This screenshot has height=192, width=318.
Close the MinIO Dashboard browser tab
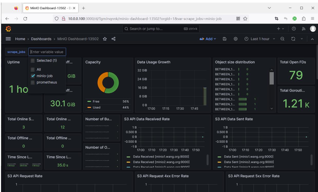pos(74,8)
